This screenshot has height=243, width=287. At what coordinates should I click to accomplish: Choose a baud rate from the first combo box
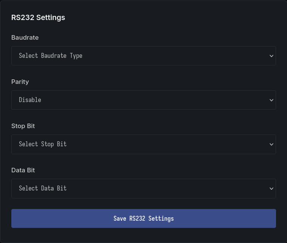tap(143, 56)
